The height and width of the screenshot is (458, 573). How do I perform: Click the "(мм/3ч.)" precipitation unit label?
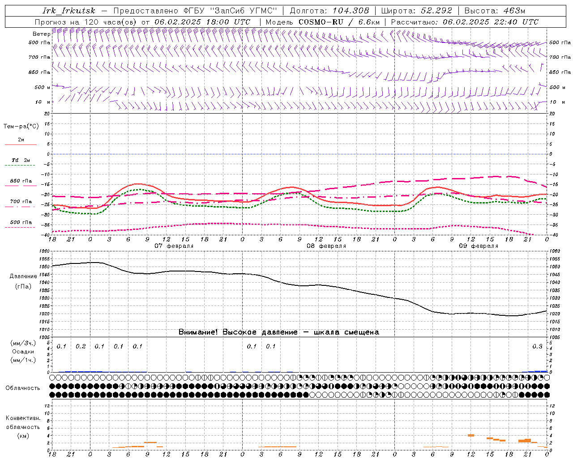[x=23, y=343]
